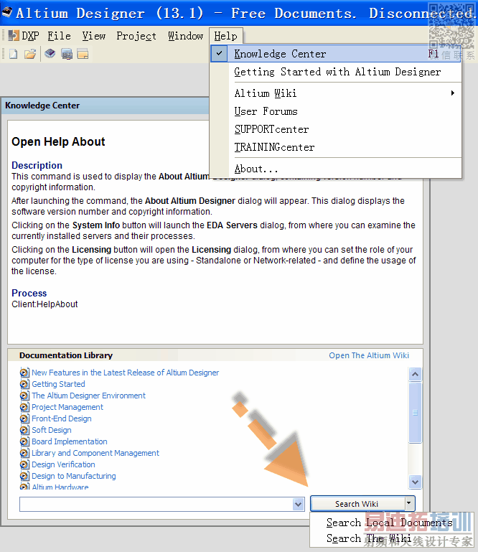Image resolution: width=478 pixels, height=552 pixels.
Task: Open the View menu
Action: (x=93, y=36)
